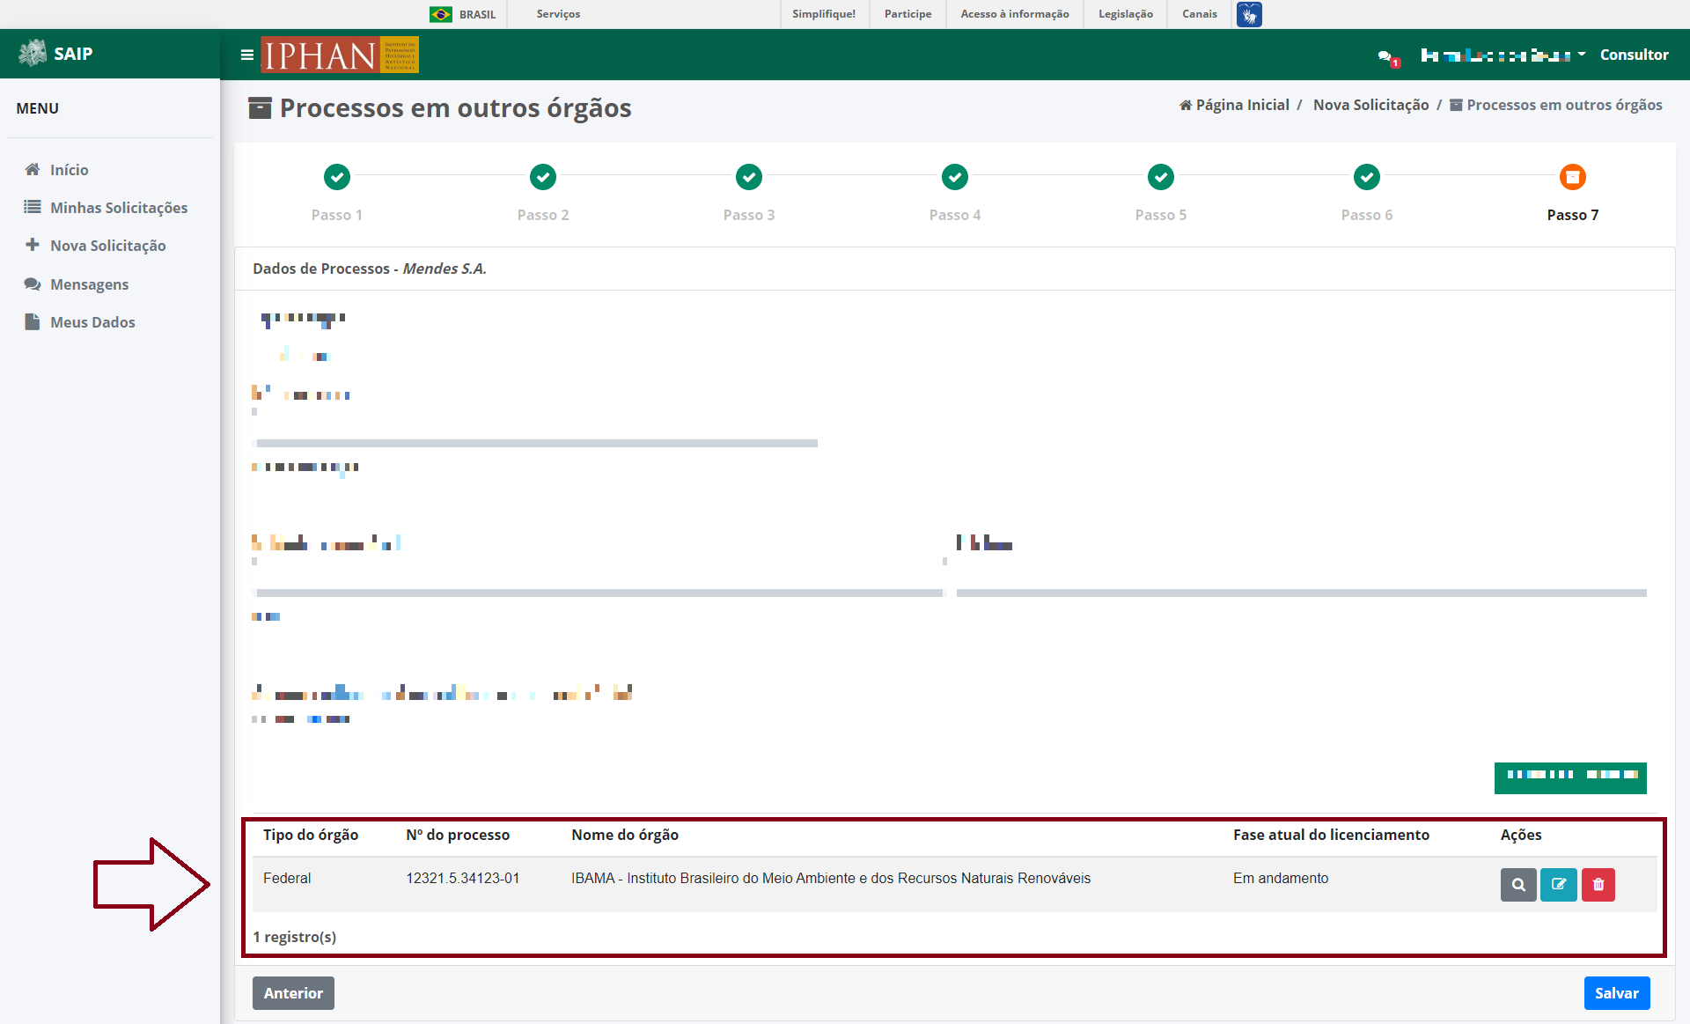Go to Passo 5 step circle
Image resolution: width=1690 pixels, height=1024 pixels.
point(1161,177)
